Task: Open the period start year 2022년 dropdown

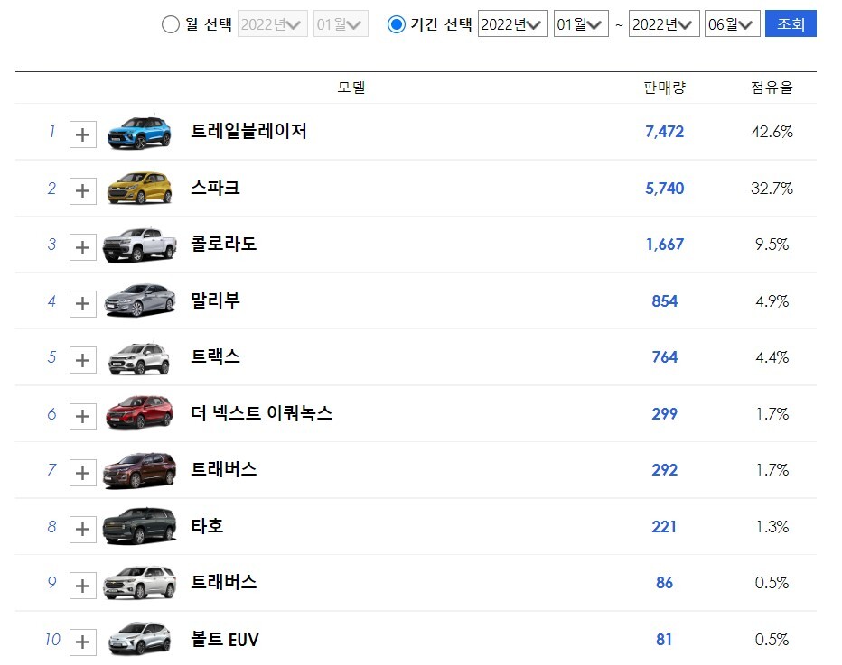Action: [513, 23]
